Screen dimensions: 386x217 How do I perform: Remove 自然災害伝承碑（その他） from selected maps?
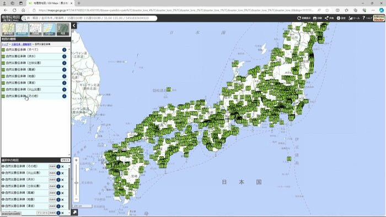click(x=62, y=166)
